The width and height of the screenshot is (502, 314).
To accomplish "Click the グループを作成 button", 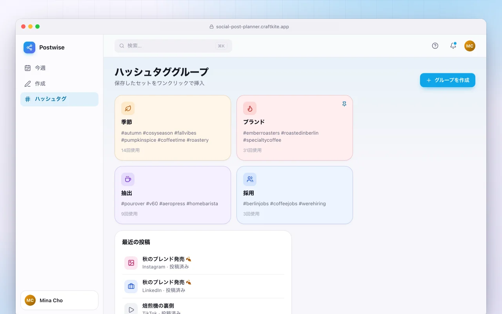I will pyautogui.click(x=447, y=80).
